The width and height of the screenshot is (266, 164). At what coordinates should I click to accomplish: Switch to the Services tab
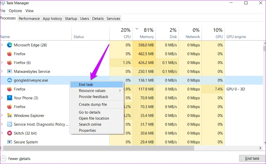tap(113, 19)
